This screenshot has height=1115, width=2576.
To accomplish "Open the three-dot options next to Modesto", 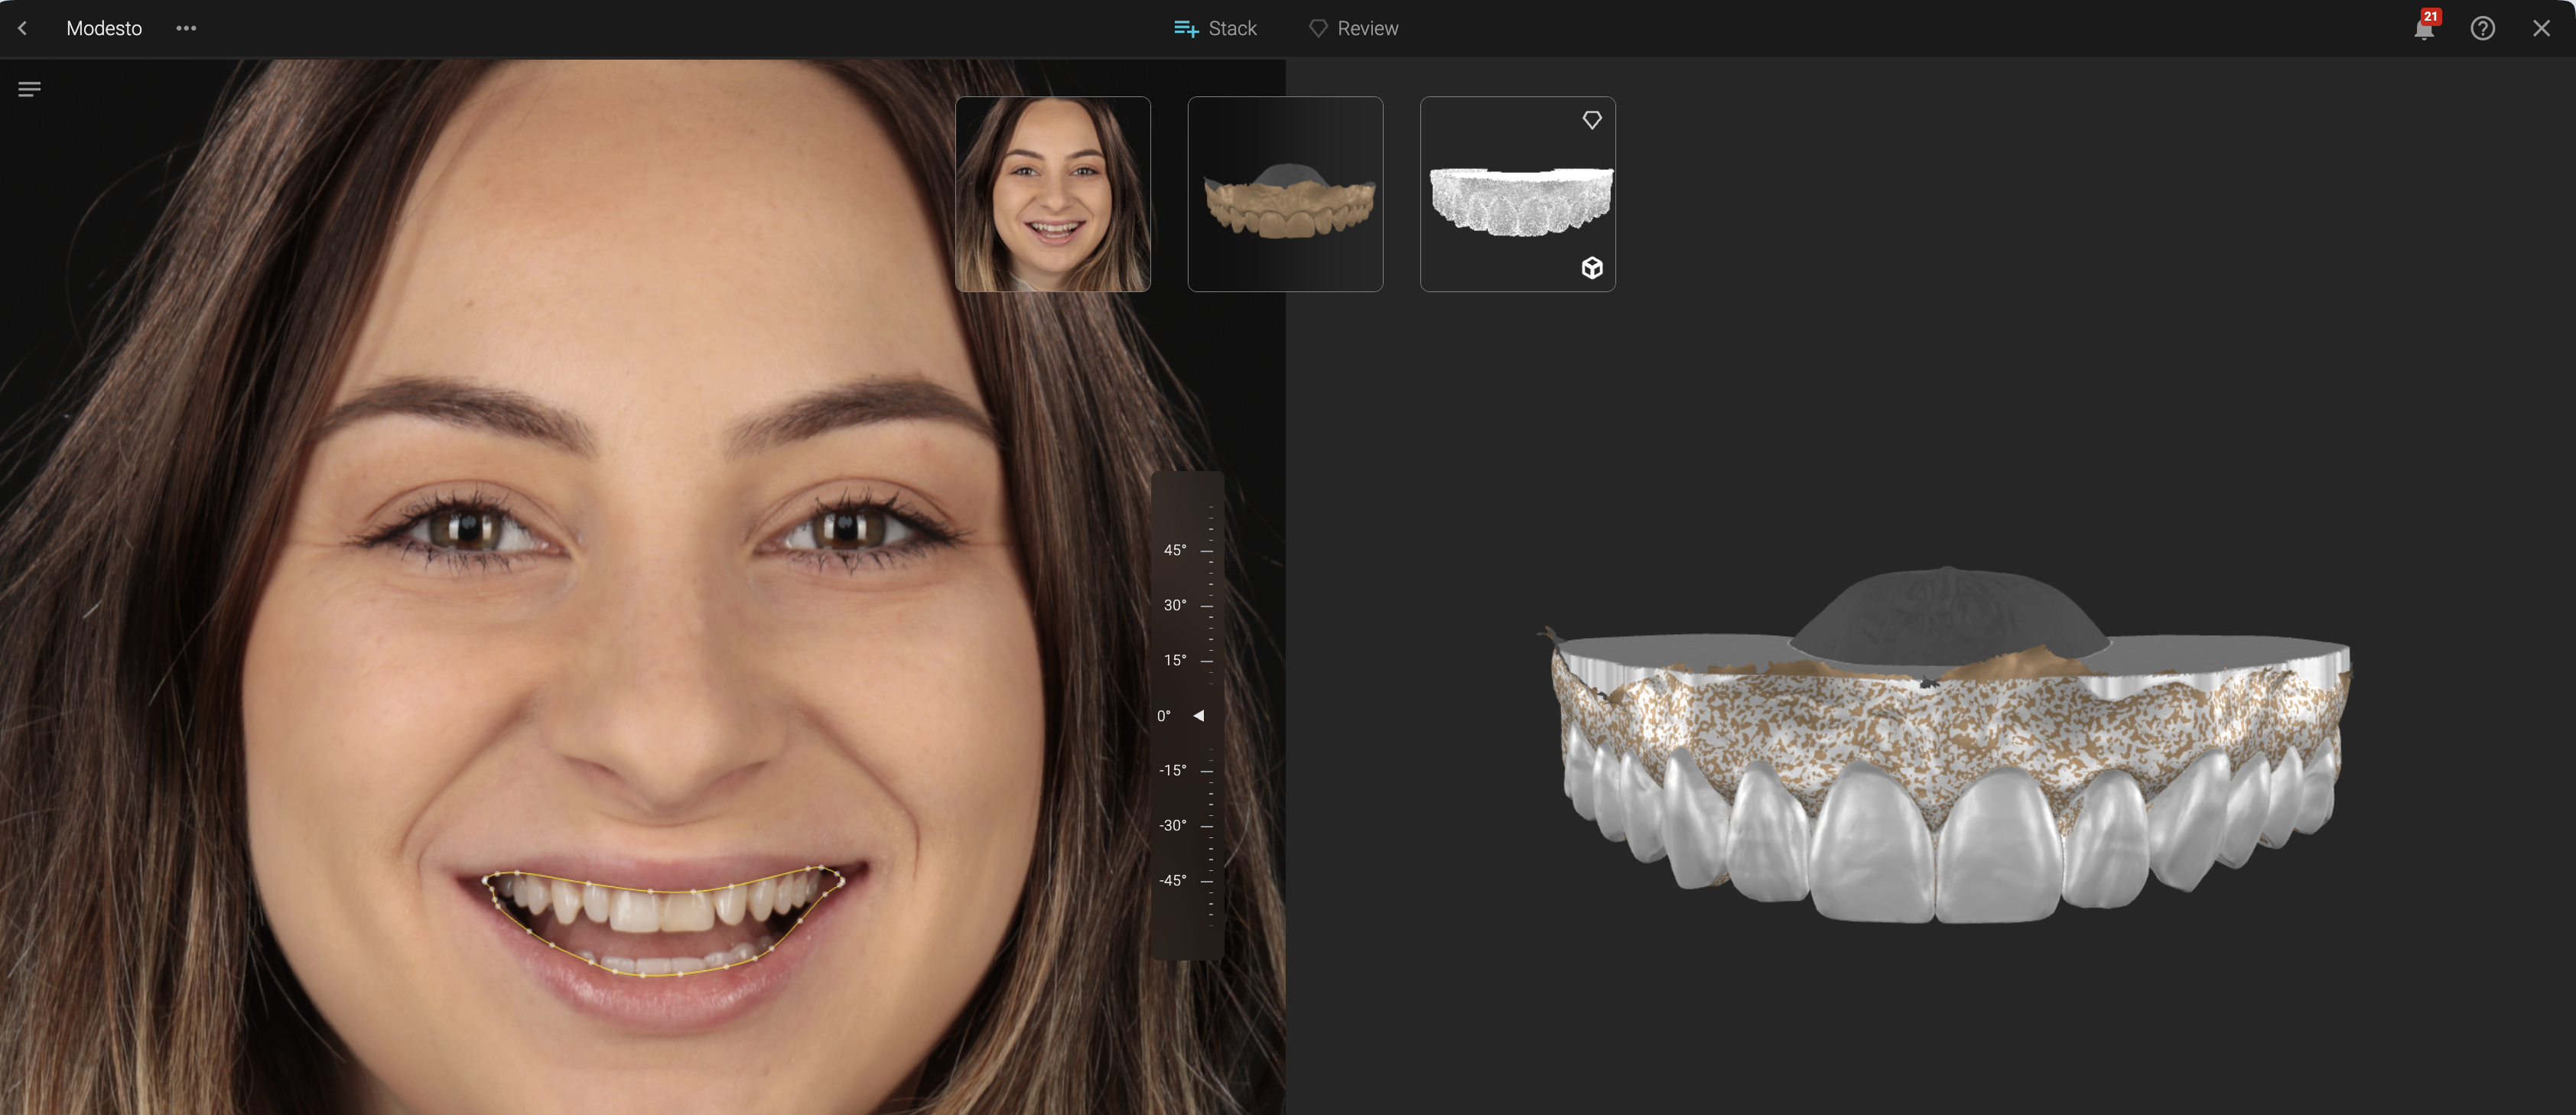I will click(186, 28).
